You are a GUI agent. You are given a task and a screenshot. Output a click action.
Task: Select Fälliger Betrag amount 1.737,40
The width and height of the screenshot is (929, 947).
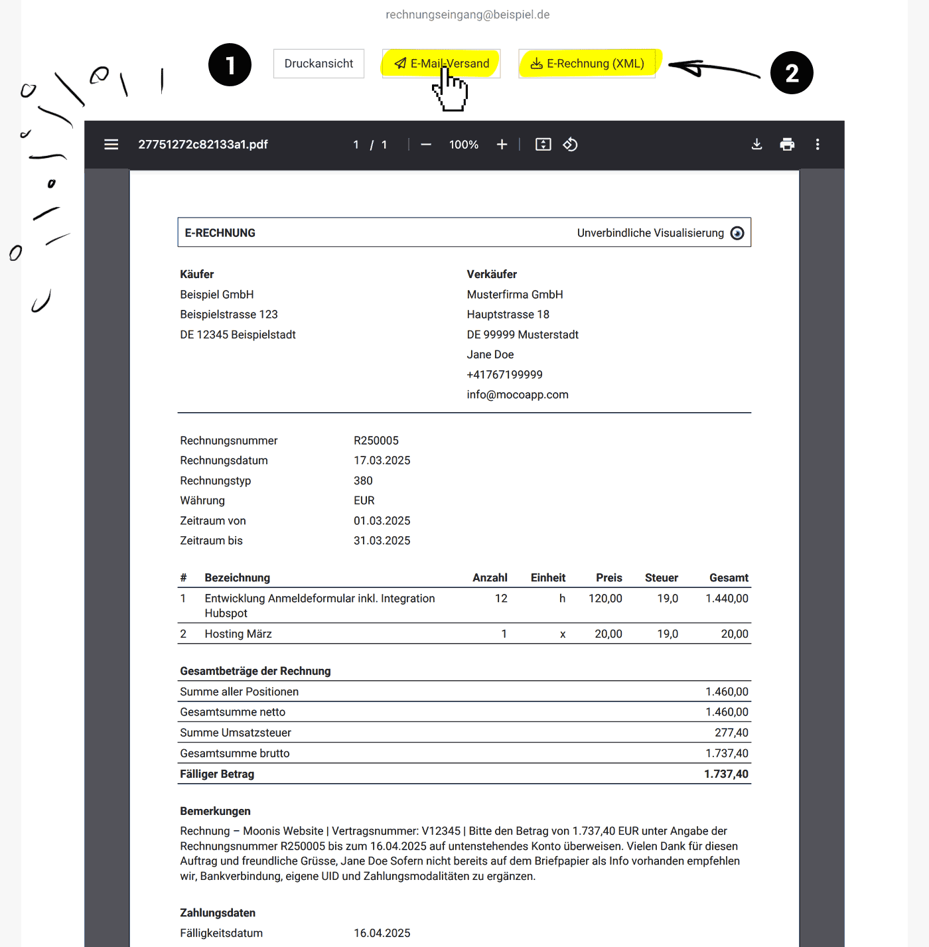coord(727,774)
